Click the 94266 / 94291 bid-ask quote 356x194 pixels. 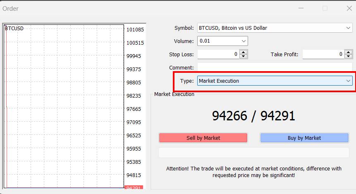[x=253, y=116]
